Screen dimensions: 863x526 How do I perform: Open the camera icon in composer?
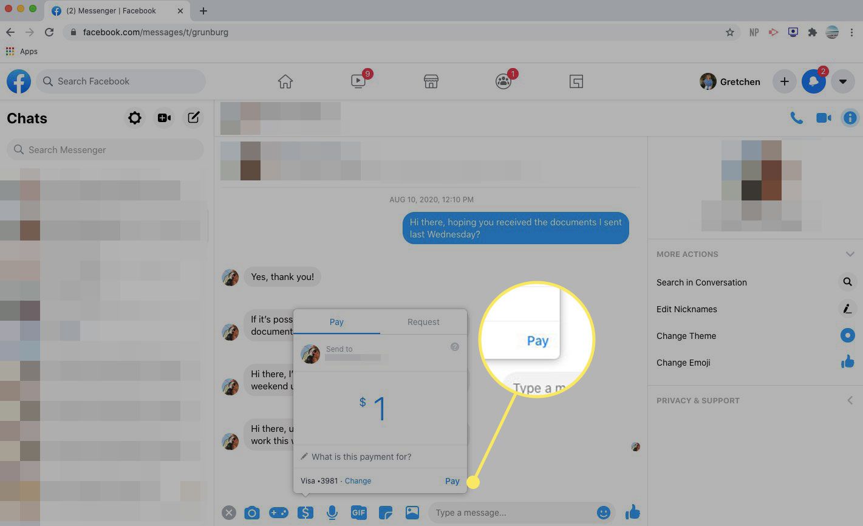coord(251,513)
